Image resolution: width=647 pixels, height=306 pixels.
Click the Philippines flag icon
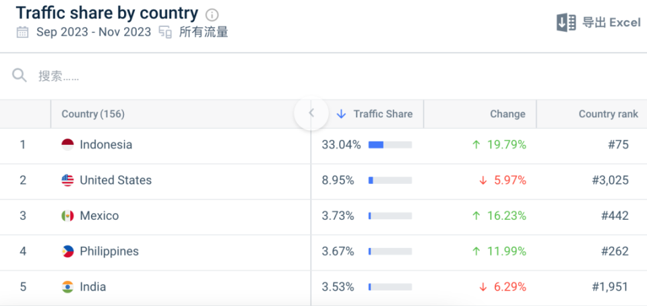coord(67,251)
